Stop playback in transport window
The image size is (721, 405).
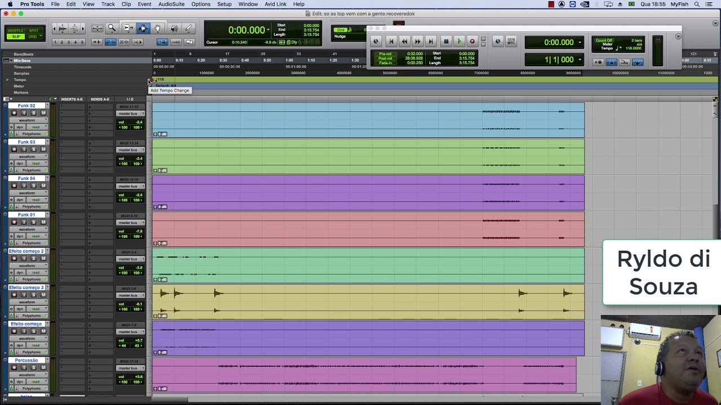coord(446,41)
